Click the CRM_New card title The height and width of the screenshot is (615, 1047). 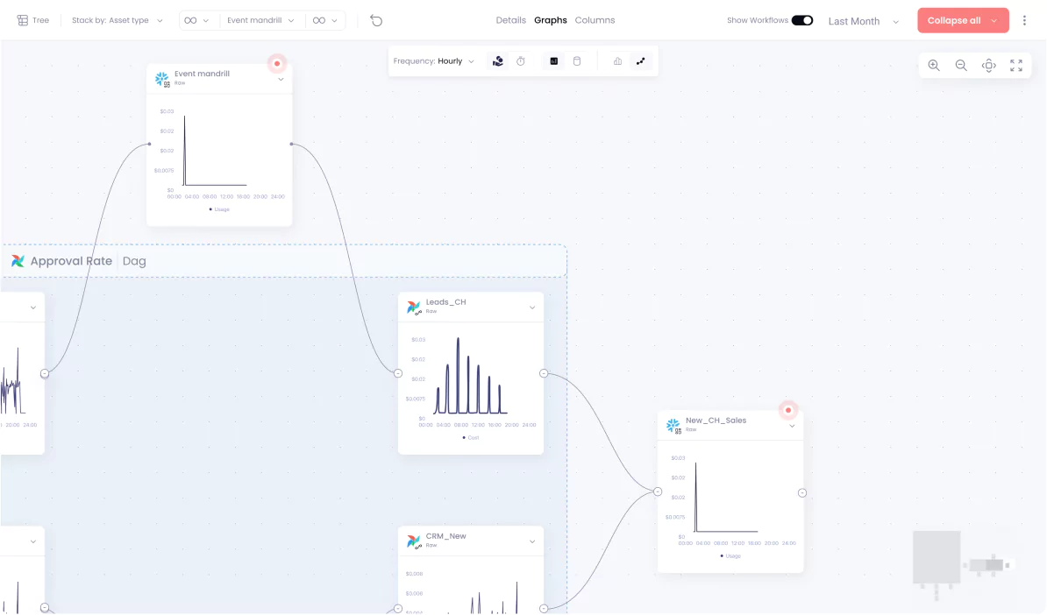click(446, 536)
